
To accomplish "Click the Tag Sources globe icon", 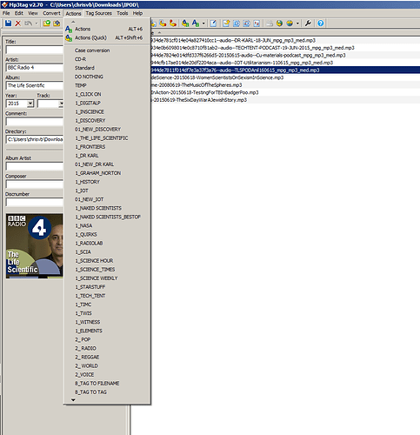I will coord(290,23).
